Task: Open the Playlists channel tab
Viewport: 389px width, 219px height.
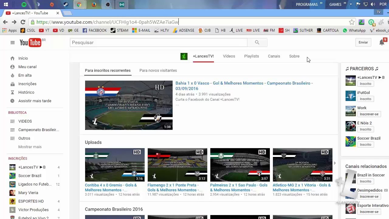Action: (251, 56)
